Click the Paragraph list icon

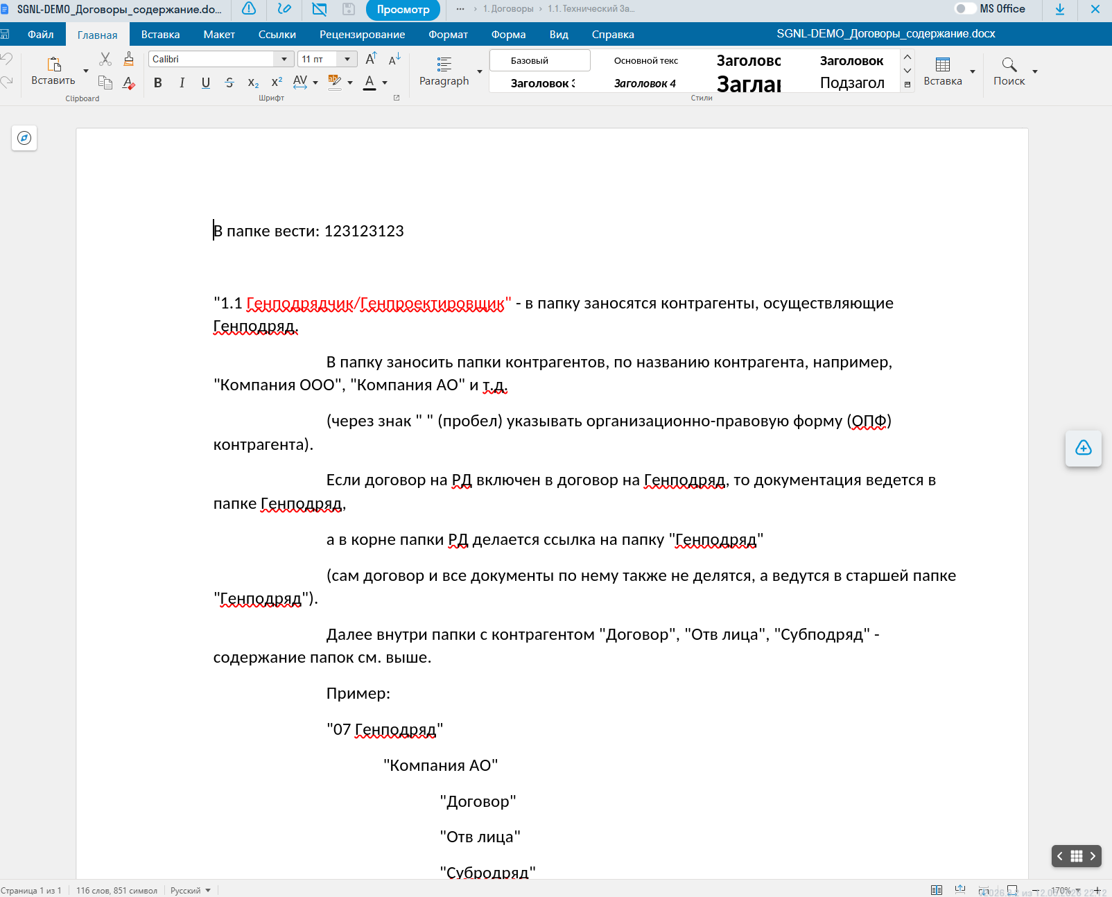pos(444,64)
